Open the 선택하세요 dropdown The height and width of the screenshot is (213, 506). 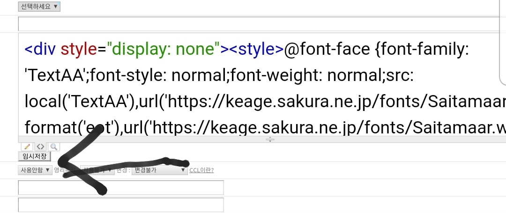click(x=39, y=7)
